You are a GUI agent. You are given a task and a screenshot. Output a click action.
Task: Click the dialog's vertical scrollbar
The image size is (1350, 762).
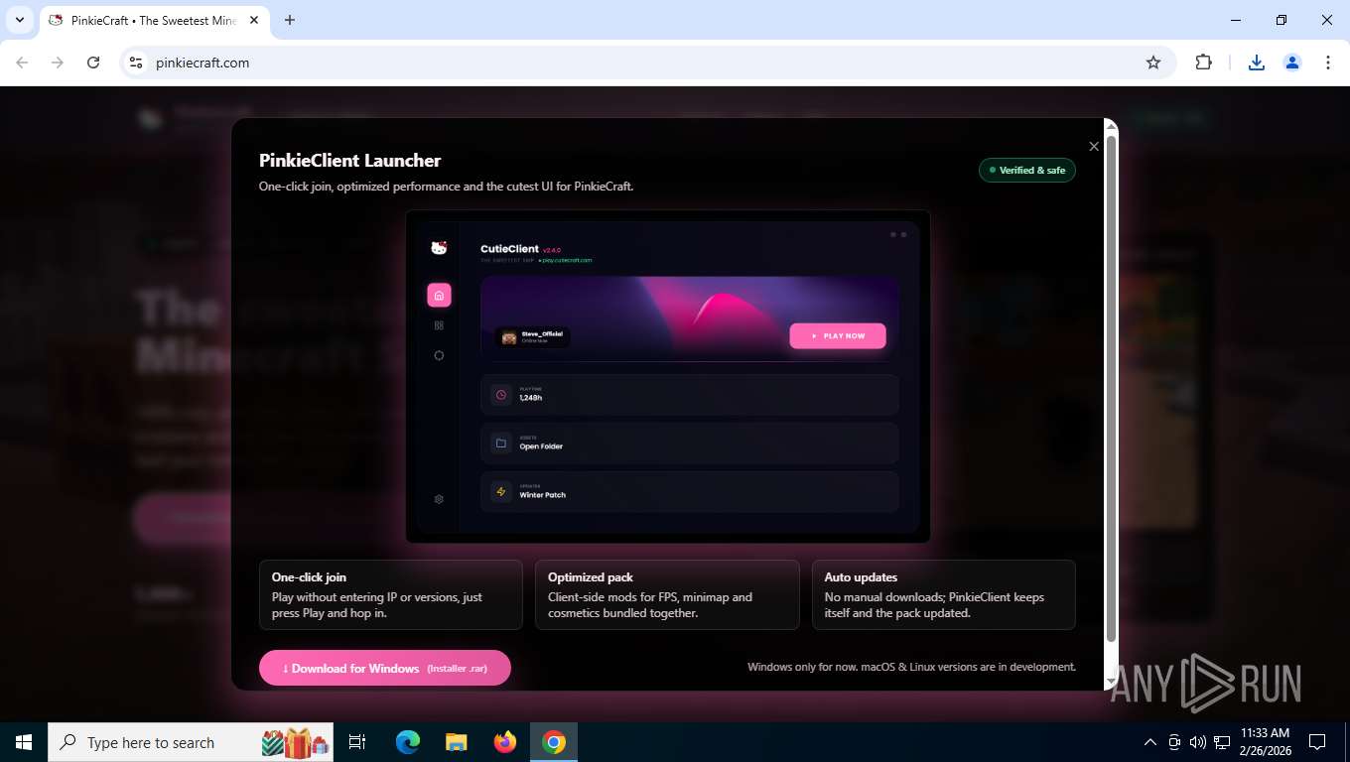(1111, 387)
